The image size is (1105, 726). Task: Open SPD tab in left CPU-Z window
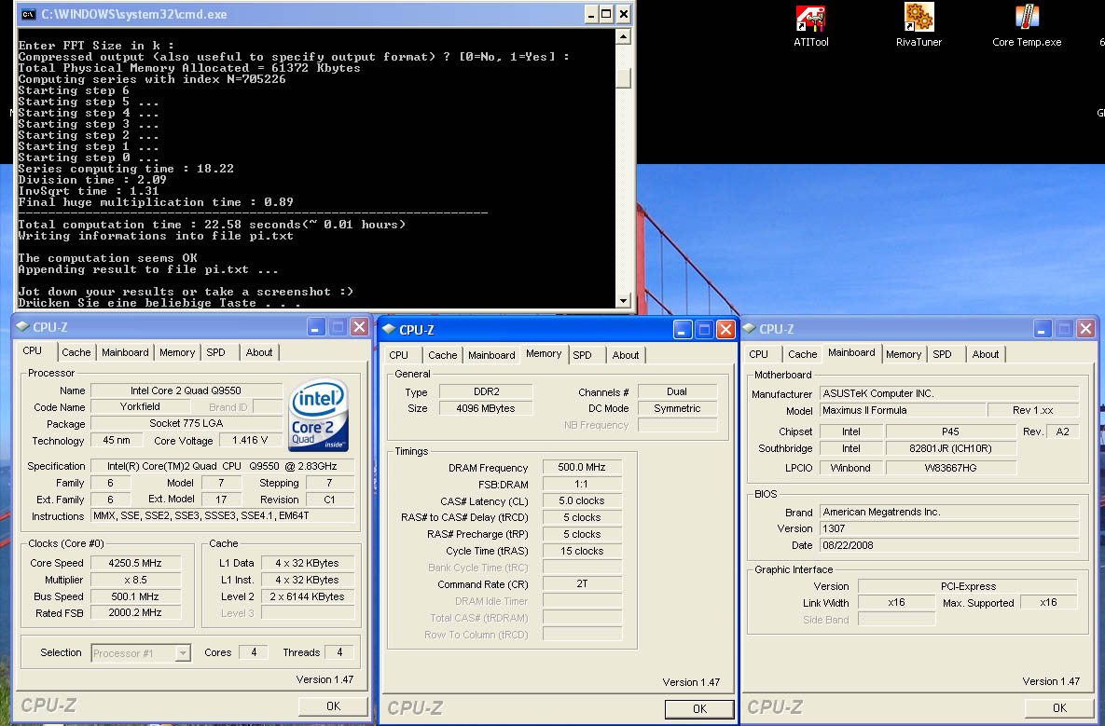point(215,352)
